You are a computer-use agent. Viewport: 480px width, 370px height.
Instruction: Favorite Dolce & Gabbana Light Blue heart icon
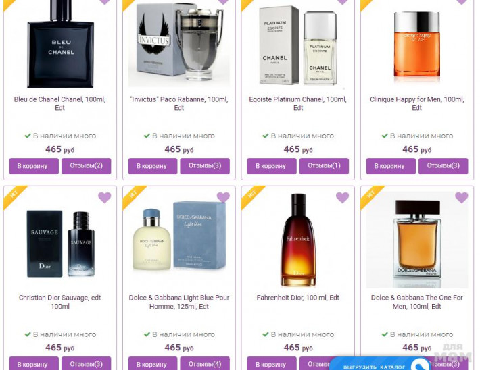pos(224,198)
